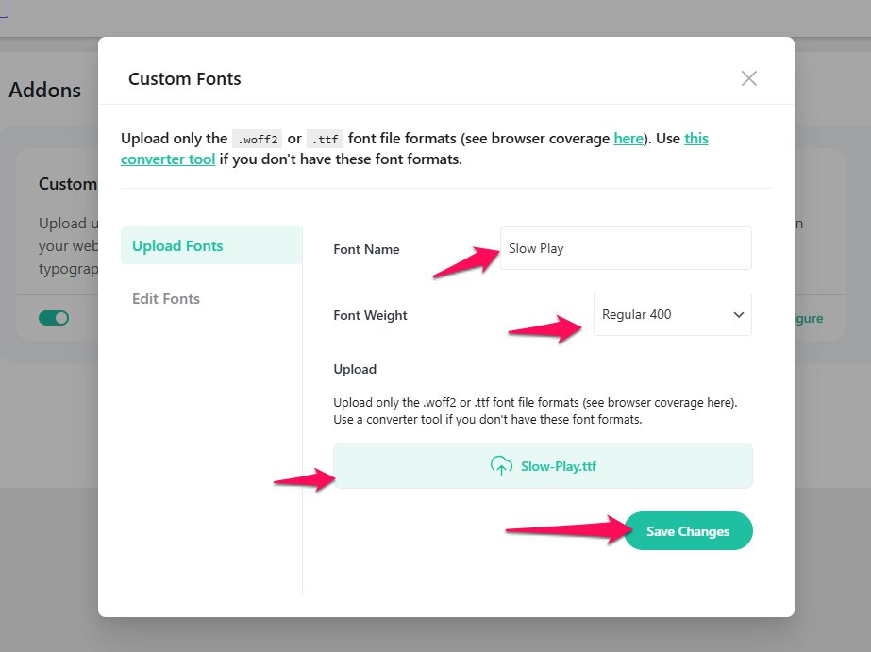Toggle the Custom Fonts addon switch
Image resolution: width=871 pixels, height=652 pixels.
click(x=54, y=319)
